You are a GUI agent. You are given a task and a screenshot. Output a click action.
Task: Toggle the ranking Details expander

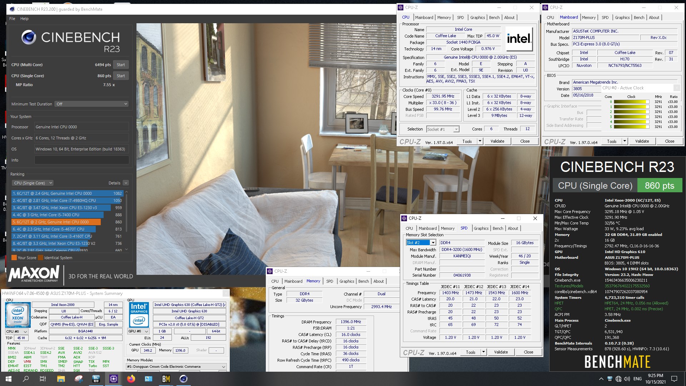[125, 183]
